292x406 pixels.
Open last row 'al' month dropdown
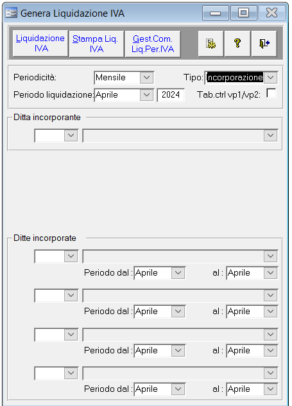(270, 389)
